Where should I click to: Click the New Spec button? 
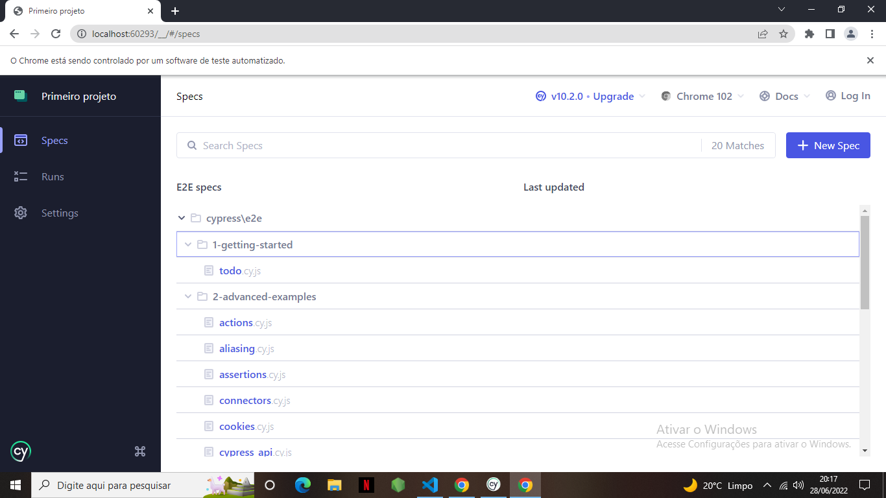coord(828,145)
